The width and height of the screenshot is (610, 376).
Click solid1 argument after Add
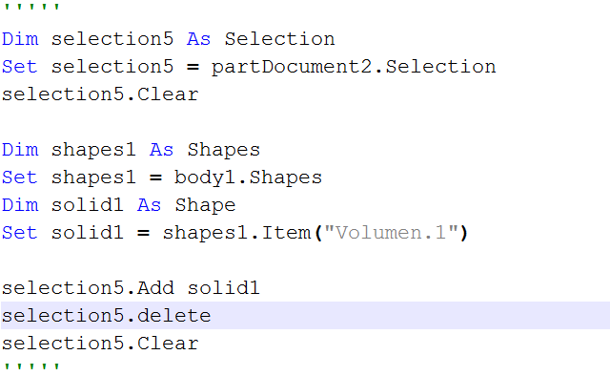223,288
